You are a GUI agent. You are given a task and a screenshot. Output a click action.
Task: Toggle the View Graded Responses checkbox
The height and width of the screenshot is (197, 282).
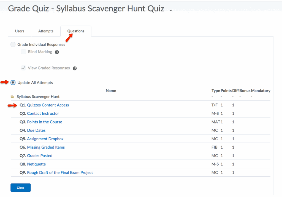[x=24, y=68]
